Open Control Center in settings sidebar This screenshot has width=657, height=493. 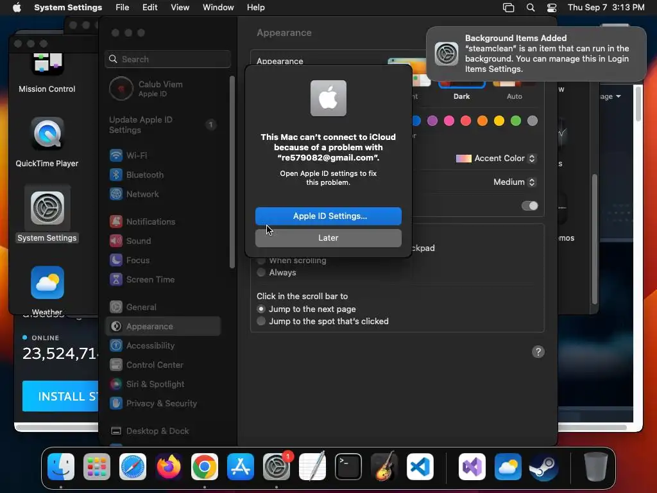click(164, 365)
